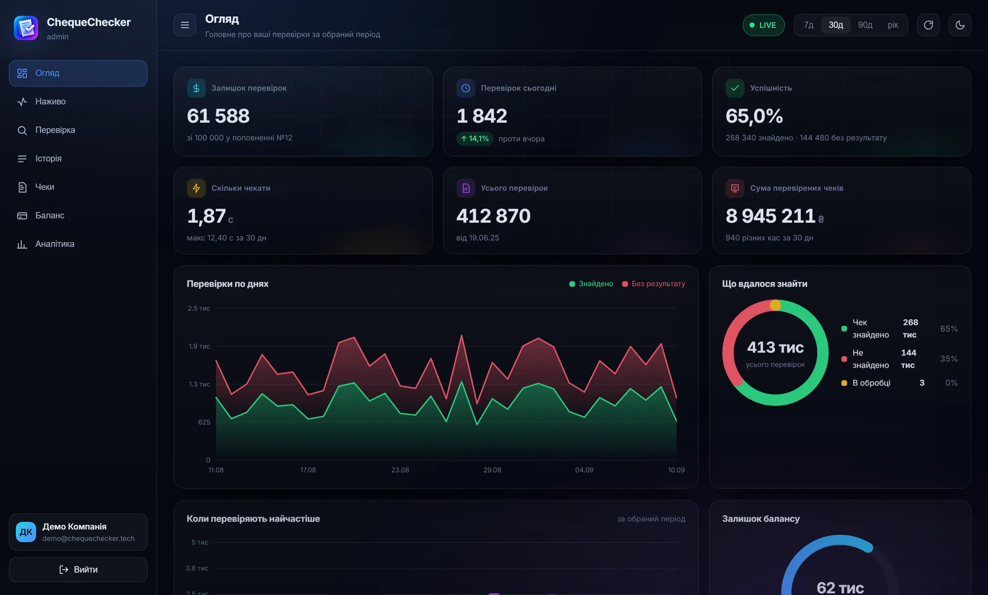This screenshot has width=988, height=595.
Task: Toggle the LIVE status pill
Action: 763,25
